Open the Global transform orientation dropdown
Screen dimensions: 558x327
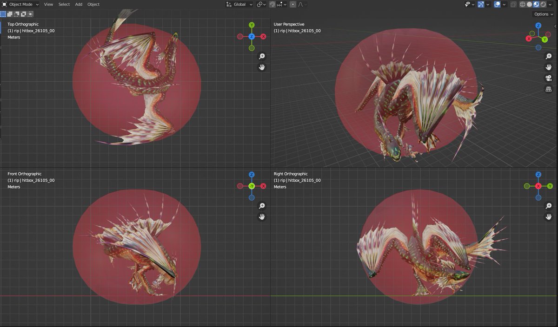pos(239,4)
